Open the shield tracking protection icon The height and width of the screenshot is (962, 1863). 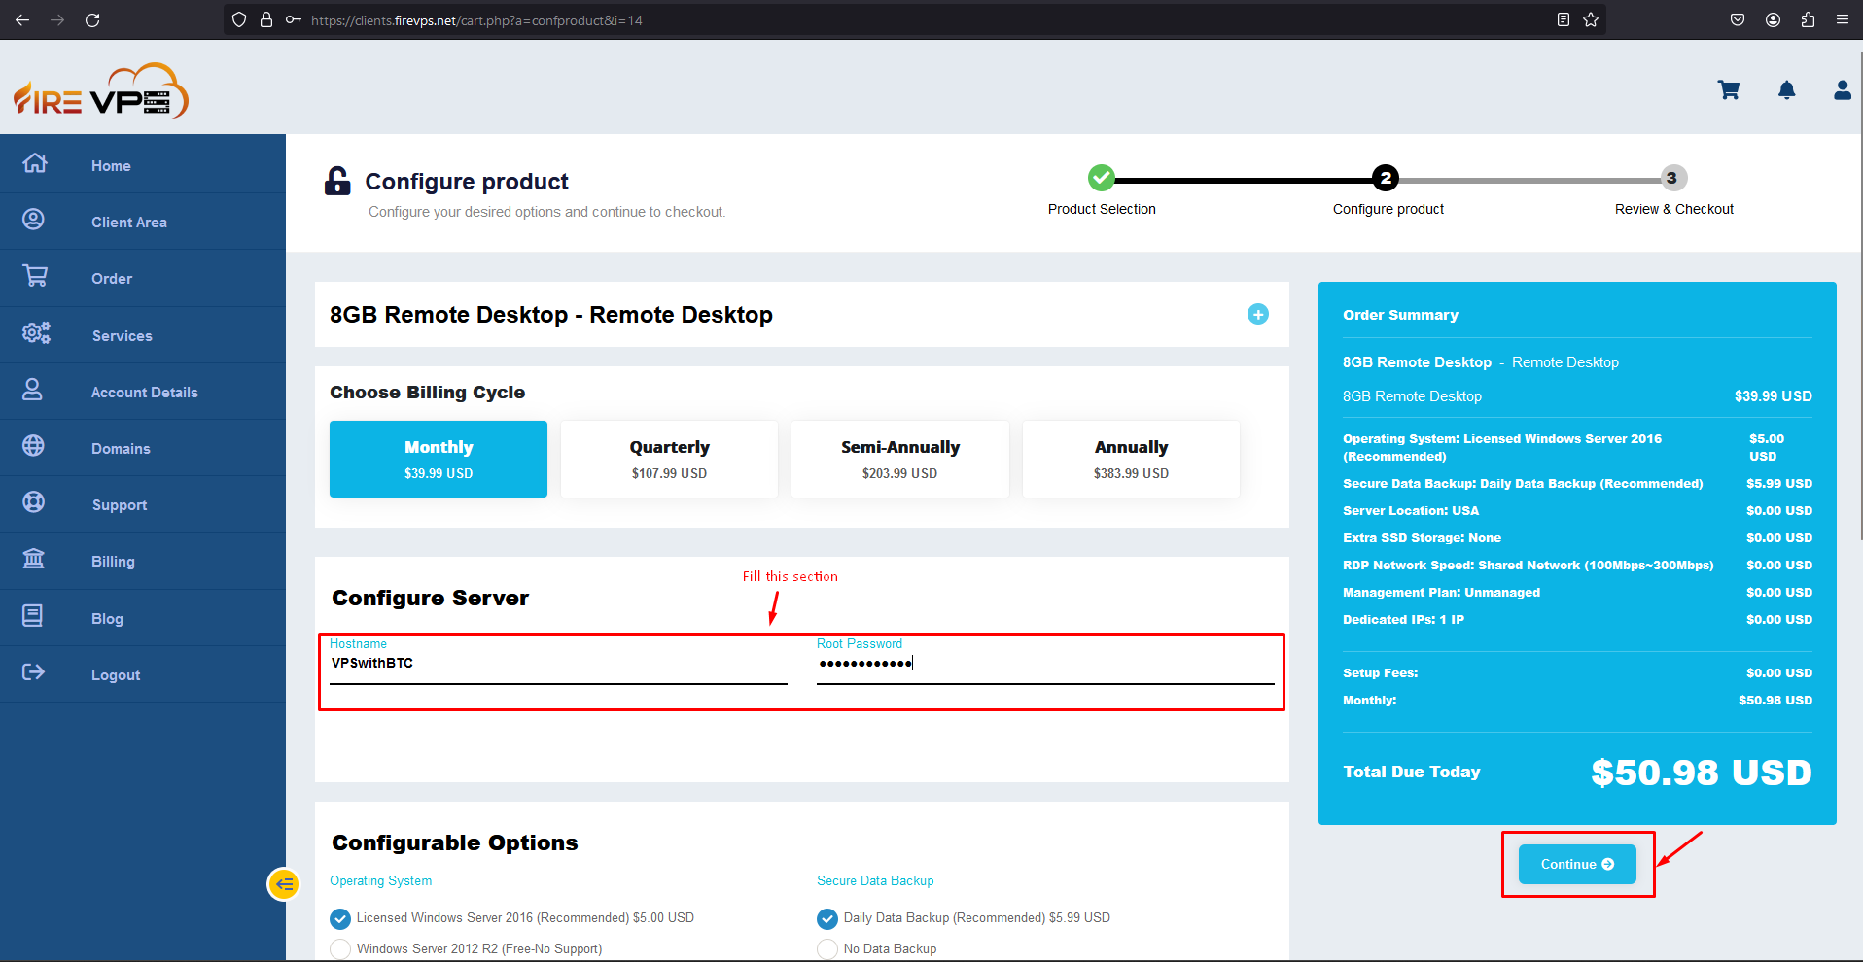tap(239, 19)
